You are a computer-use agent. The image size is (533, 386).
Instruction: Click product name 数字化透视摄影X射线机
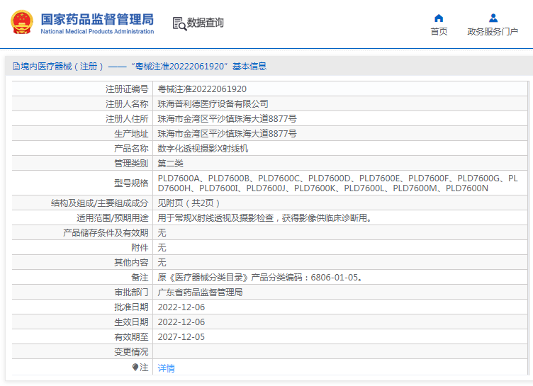coord(203,149)
